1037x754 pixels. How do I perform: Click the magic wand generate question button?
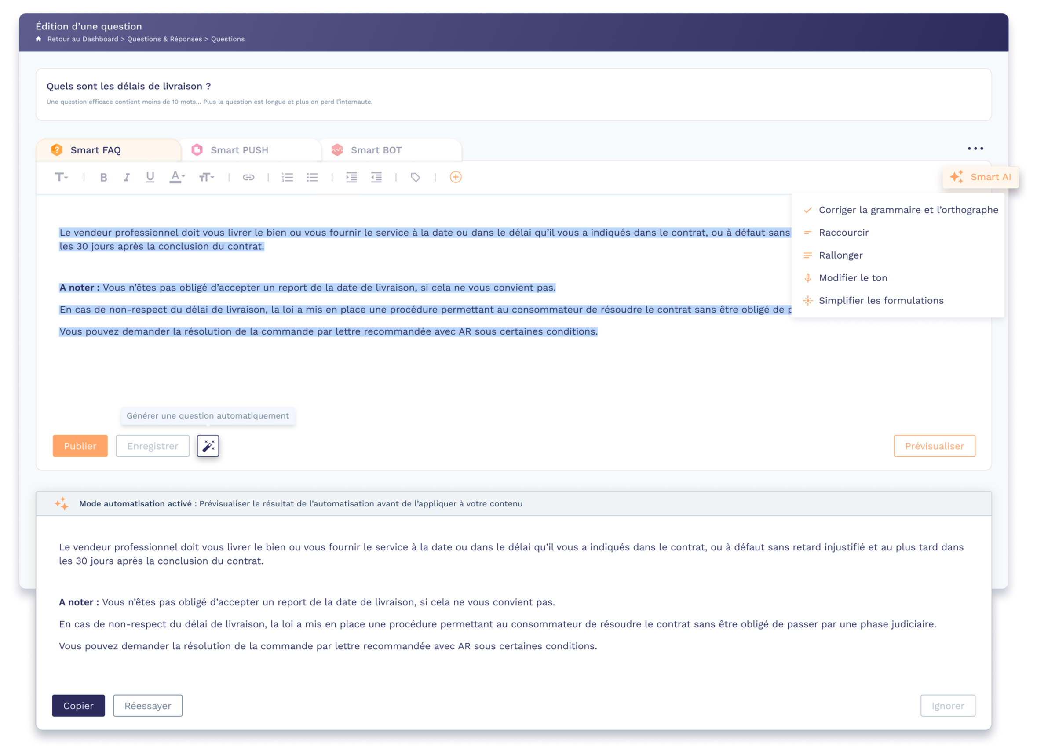point(208,446)
